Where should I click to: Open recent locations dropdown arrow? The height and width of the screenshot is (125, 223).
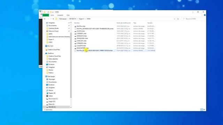click(x=51, y=19)
